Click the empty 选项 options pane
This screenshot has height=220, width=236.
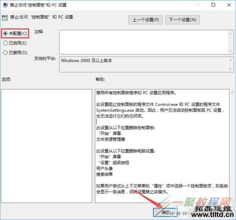(x=46, y=146)
